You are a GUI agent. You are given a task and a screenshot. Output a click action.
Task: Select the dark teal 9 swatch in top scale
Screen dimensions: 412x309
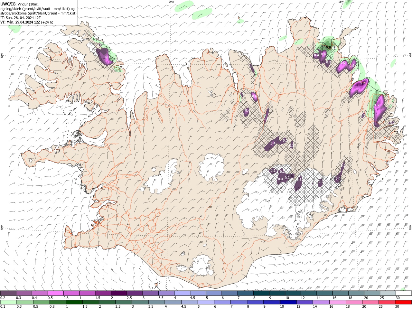277,293
